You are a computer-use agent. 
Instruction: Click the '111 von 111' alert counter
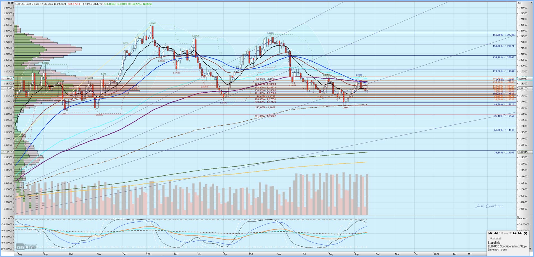(x=505, y=233)
